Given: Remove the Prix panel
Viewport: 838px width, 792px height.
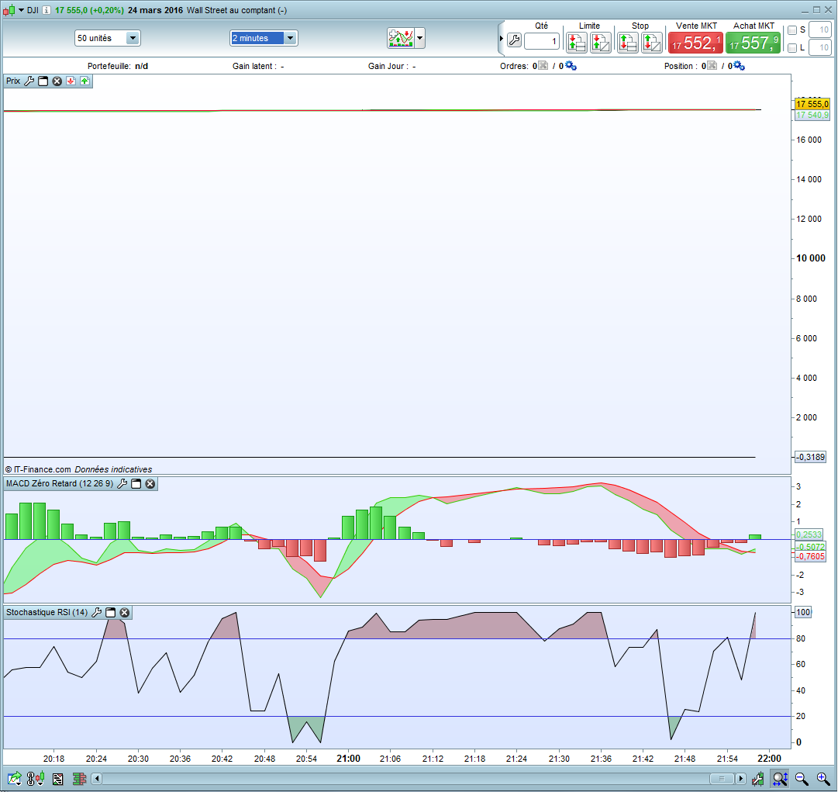Looking at the screenshot, I should tap(57, 81).
